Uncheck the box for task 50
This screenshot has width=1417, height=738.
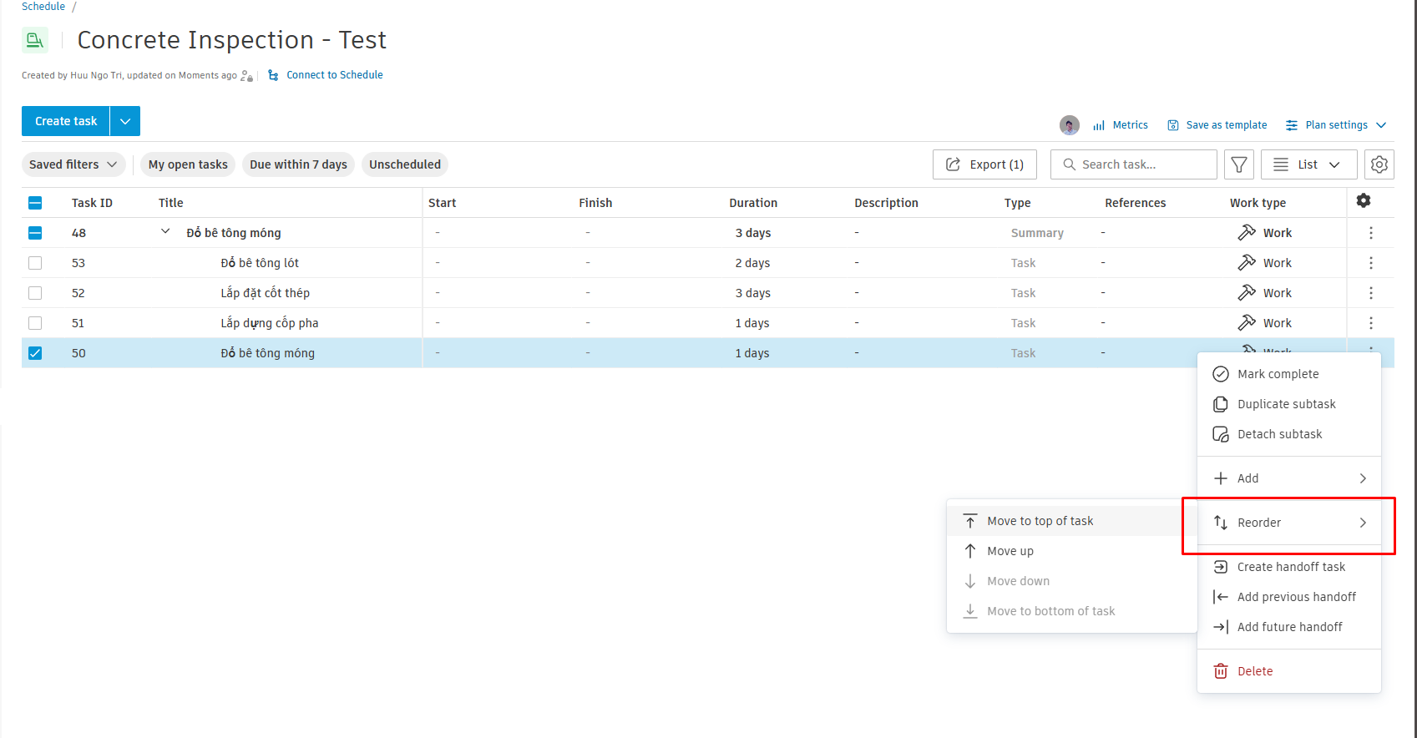coord(35,353)
